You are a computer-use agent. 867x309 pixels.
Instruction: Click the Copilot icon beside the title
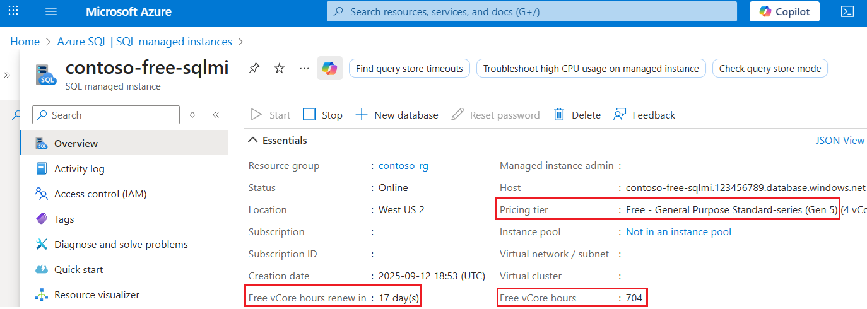click(x=330, y=68)
